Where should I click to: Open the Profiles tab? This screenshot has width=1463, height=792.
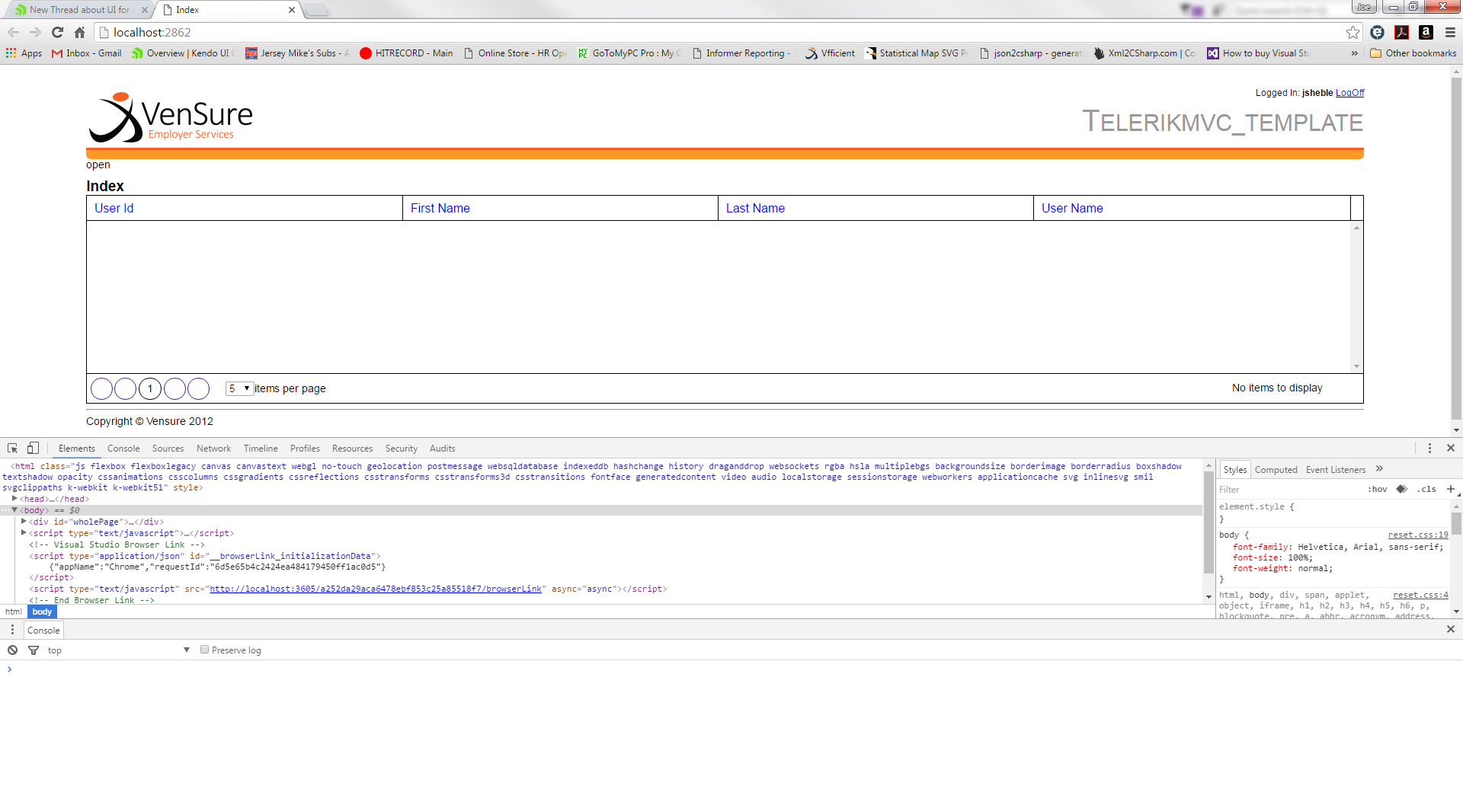[x=305, y=449]
